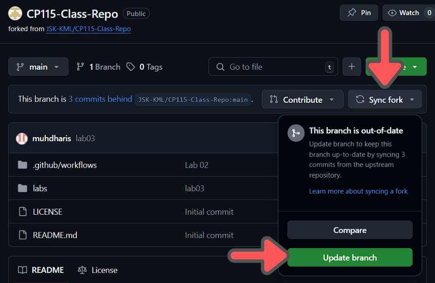Switch to the README tab
The image size is (435, 283).
41,270
